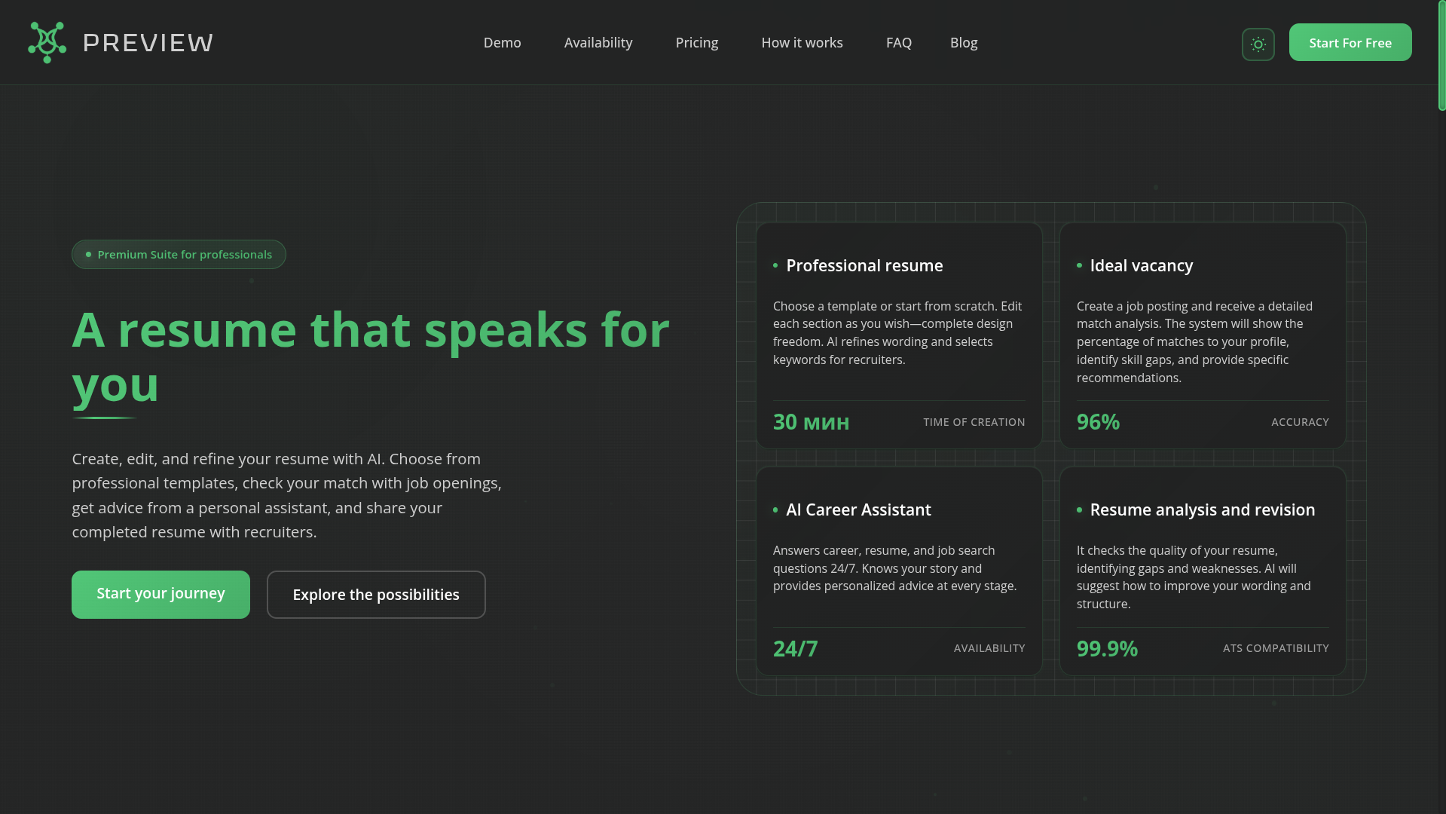1446x814 pixels.
Task: Open the Demo nav link
Action: [x=502, y=43]
